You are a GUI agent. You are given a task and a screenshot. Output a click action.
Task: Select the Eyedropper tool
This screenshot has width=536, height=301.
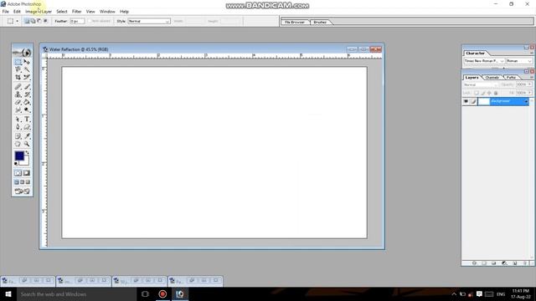[27, 136]
